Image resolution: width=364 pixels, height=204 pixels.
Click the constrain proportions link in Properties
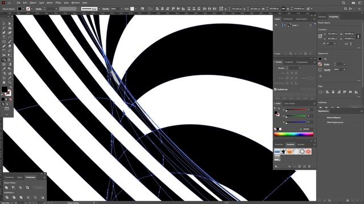[358, 36]
